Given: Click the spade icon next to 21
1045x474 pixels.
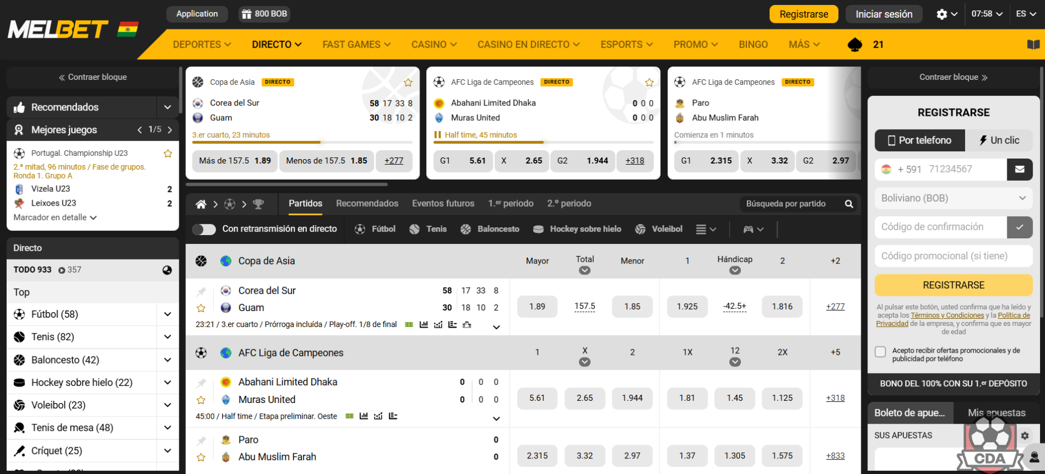Looking at the screenshot, I should (x=855, y=44).
